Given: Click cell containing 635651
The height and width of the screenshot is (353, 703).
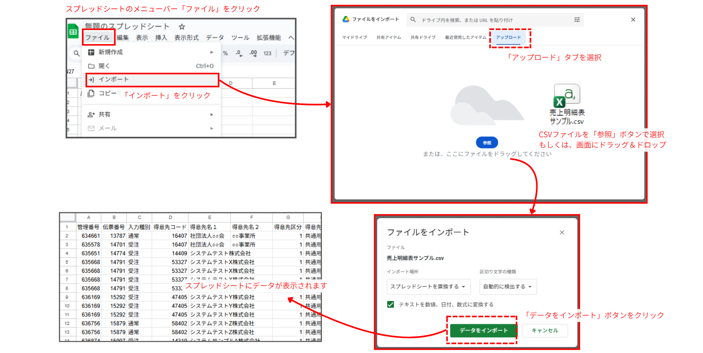Looking at the screenshot, I should tap(88, 254).
